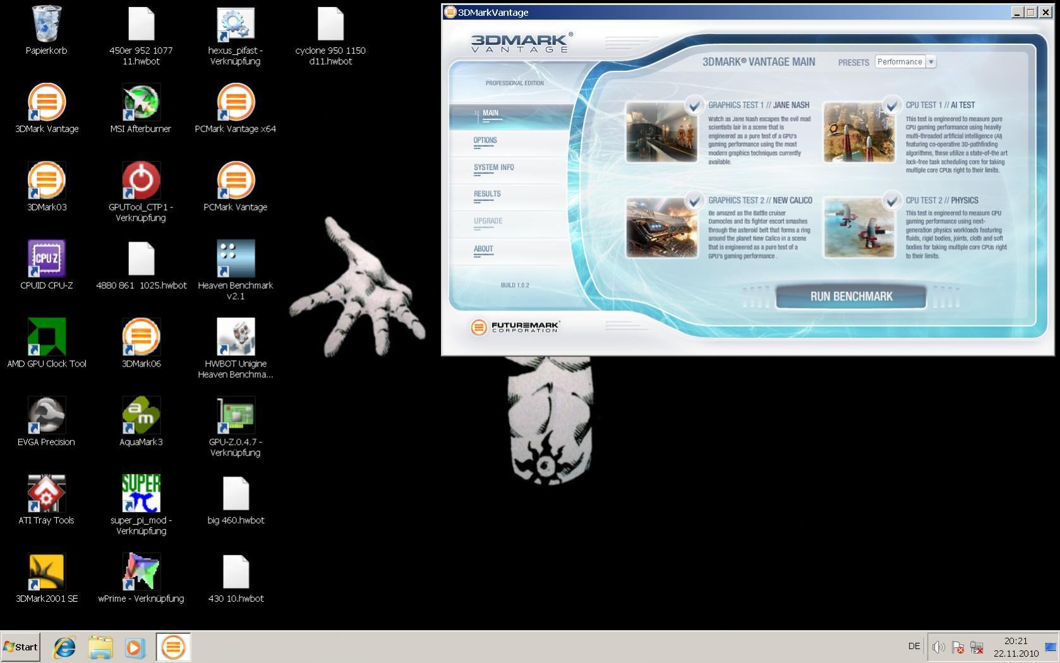Toggle CPU Test 1 AI Test checkbox
Viewport: 1060px width, 663px height.
coord(891,105)
